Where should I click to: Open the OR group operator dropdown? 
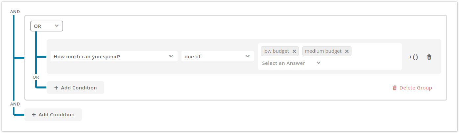tap(47, 26)
